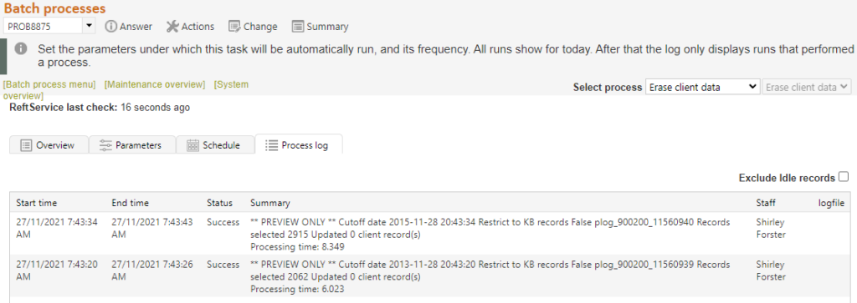Go to the System overview link
This screenshot has height=303, width=857.
pyautogui.click(x=126, y=90)
